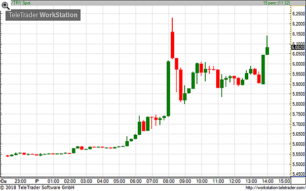Open the workstation.teletrader.com link
This screenshot has width=306, height=191.
[x=275, y=188]
